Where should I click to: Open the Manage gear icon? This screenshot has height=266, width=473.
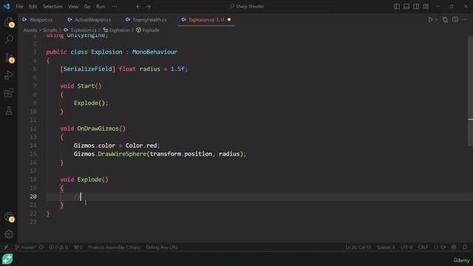pyautogui.click(x=9, y=234)
